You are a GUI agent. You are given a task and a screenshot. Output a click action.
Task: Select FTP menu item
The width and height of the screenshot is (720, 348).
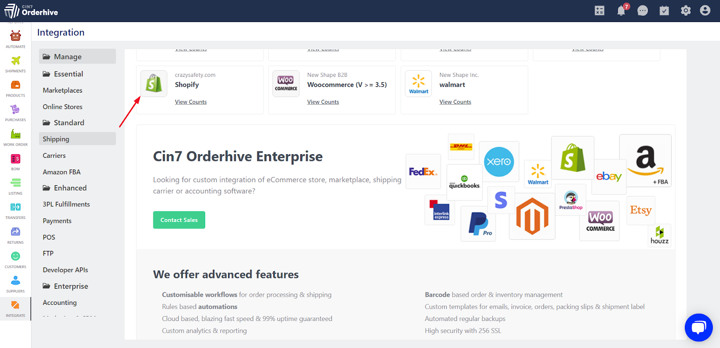48,254
